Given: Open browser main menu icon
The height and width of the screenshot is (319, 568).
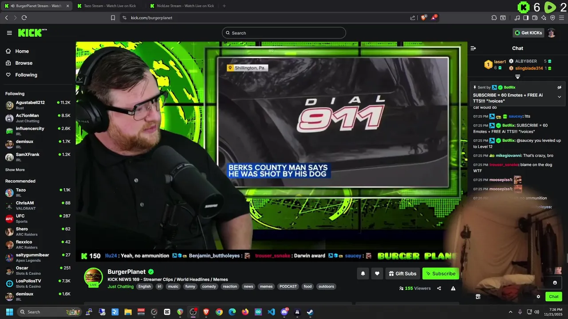Looking at the screenshot, I should click(x=561, y=18).
